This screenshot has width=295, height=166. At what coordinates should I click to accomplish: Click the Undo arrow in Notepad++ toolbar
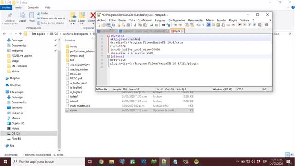pyautogui.click(x=152, y=25)
